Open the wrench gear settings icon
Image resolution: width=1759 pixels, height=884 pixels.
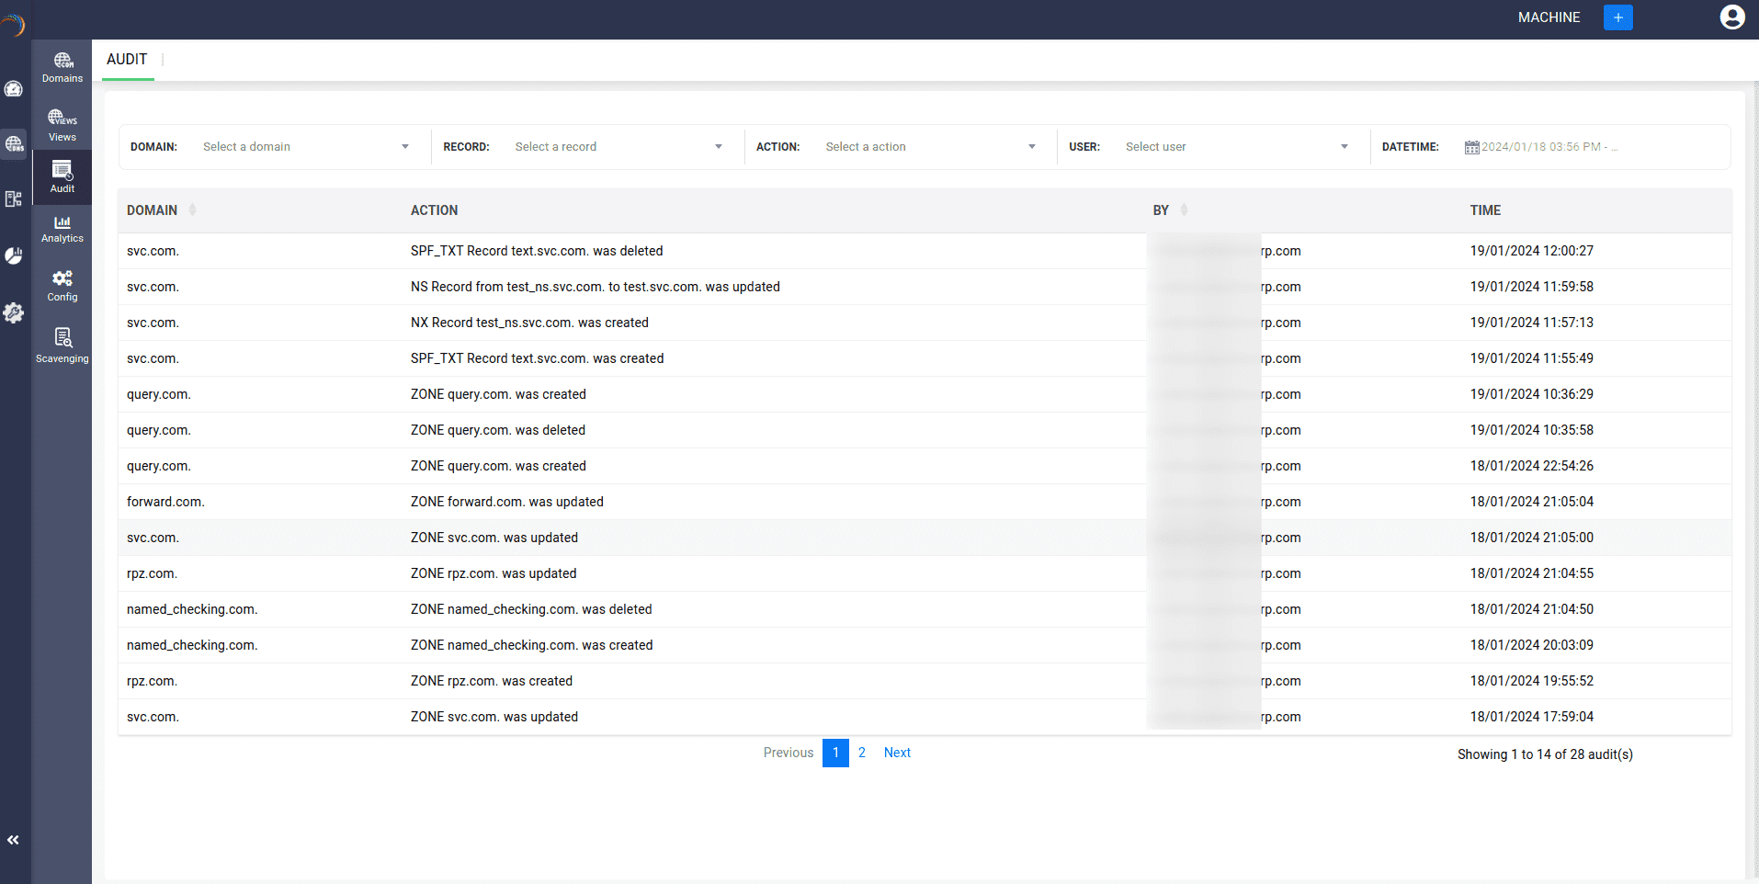tap(14, 313)
